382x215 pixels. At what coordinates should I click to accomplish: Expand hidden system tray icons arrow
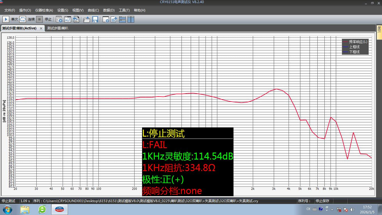332,209
